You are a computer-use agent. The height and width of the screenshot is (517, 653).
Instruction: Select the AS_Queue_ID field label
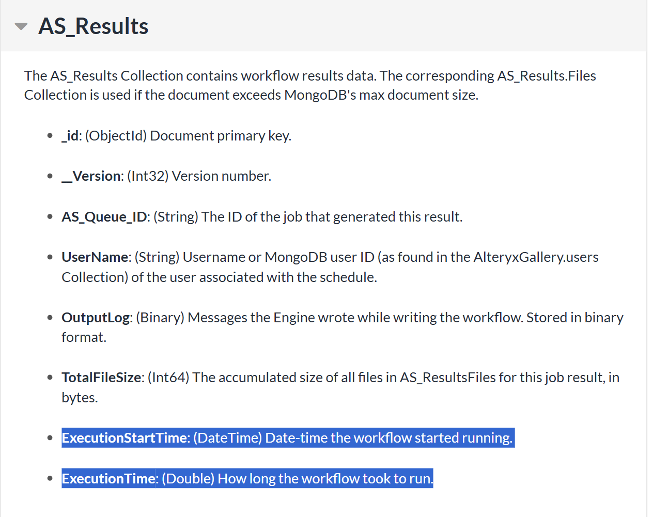pyautogui.click(x=103, y=216)
